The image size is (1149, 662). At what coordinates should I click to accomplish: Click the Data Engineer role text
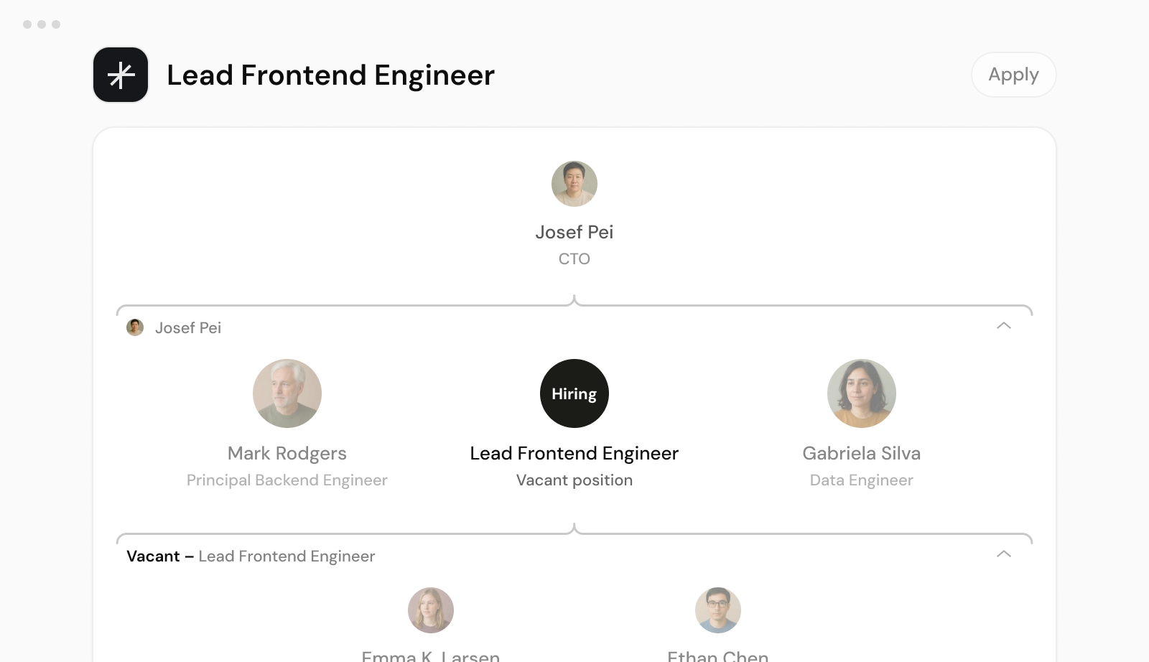tap(862, 480)
